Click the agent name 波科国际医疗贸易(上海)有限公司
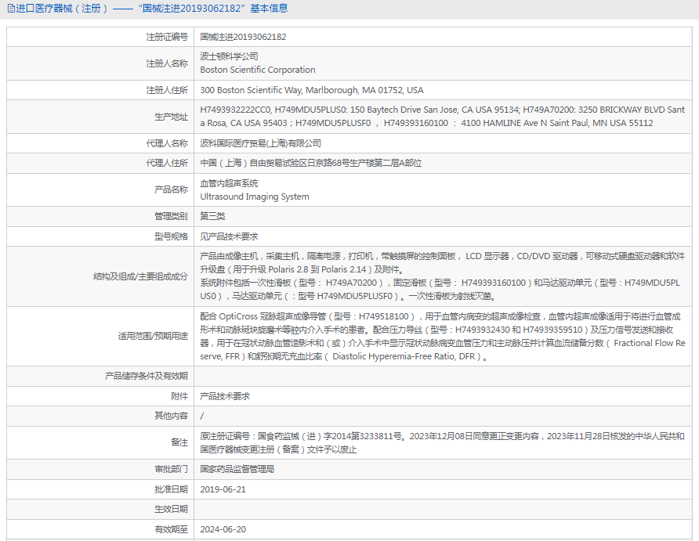 point(260,143)
